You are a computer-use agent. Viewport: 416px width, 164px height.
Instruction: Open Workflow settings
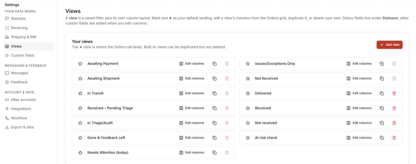point(28,118)
